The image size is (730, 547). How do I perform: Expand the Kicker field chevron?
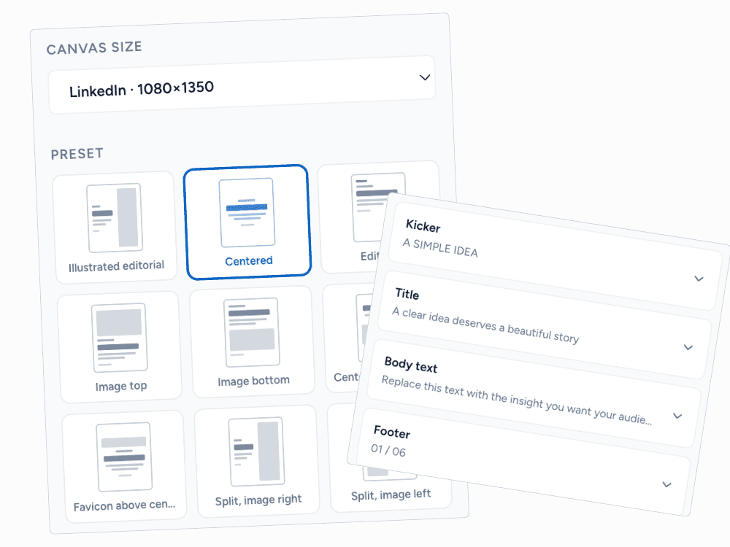pos(699,279)
